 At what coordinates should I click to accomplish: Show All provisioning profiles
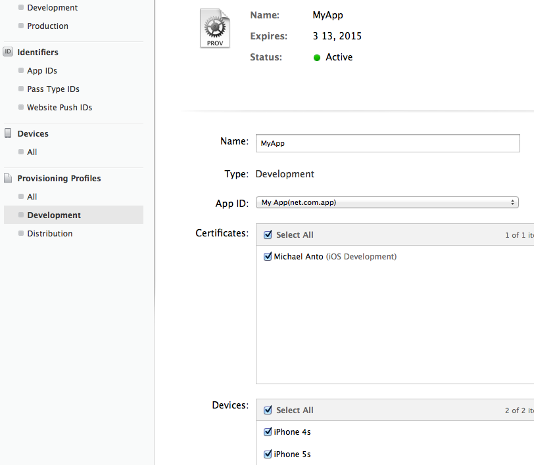(32, 197)
